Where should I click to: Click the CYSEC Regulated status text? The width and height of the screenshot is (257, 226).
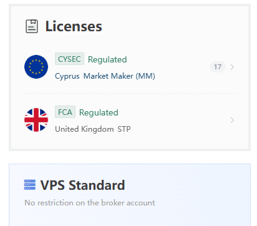107,59
